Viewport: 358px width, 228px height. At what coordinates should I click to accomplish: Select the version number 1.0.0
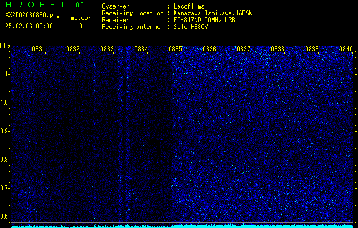tap(77, 5)
